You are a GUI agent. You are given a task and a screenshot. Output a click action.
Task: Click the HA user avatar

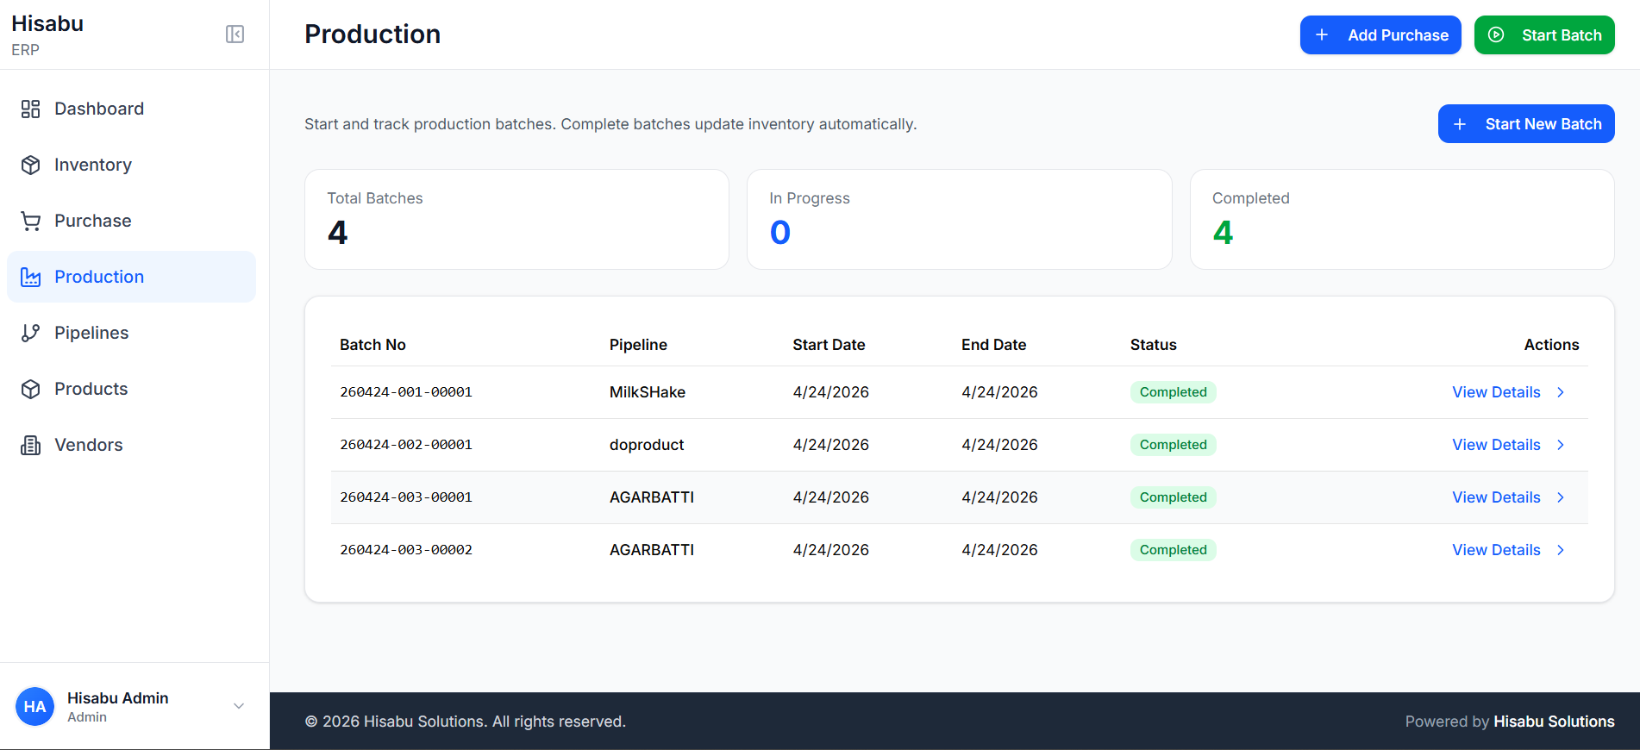pos(34,707)
